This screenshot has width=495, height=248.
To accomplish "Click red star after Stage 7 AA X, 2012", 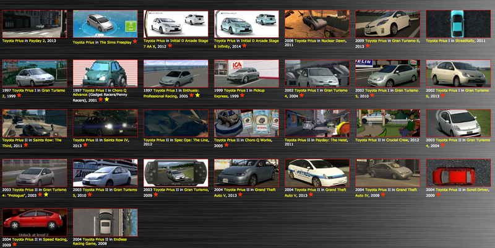I will (x=170, y=46).
